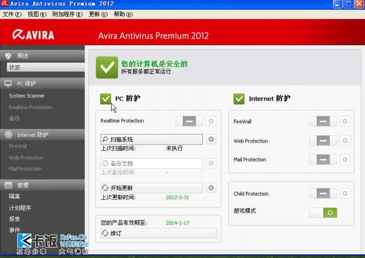The width and height of the screenshot is (365, 258).
Task: Click the Avira title bar application icon
Action: click(x=4, y=4)
